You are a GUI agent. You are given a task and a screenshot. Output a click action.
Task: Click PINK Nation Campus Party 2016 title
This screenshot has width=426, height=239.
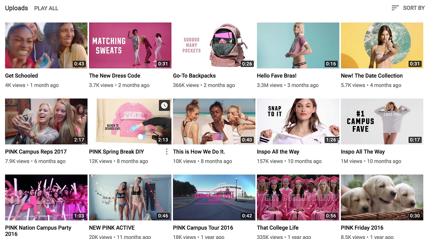(x=38, y=231)
